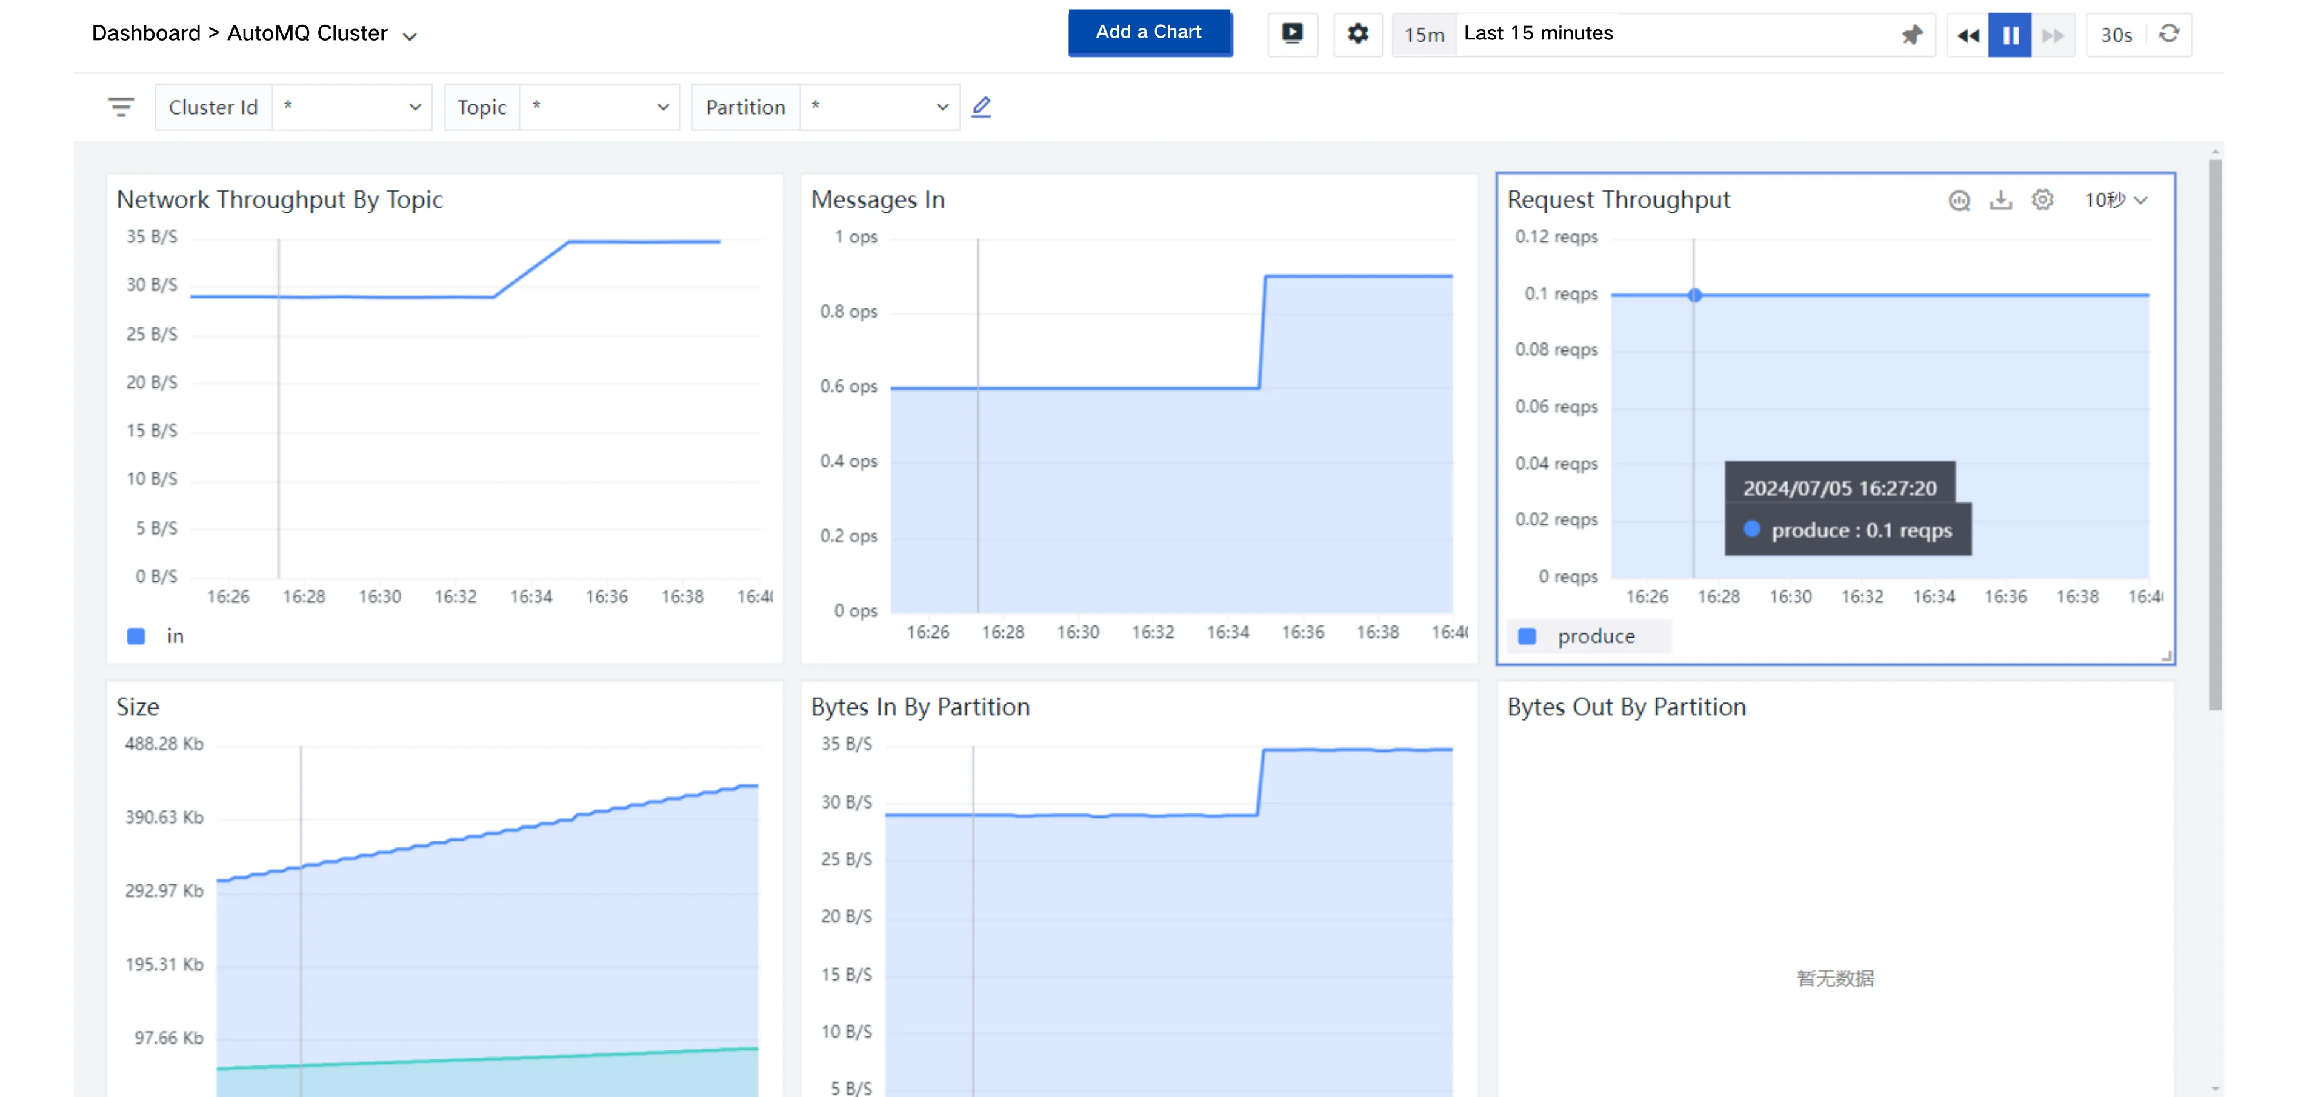Viewport: 2298px width, 1097px height.
Task: Open the Topic filter dropdown
Action: 599,107
